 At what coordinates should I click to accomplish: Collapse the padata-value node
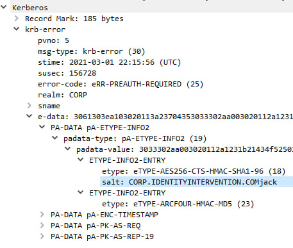pos(68,149)
